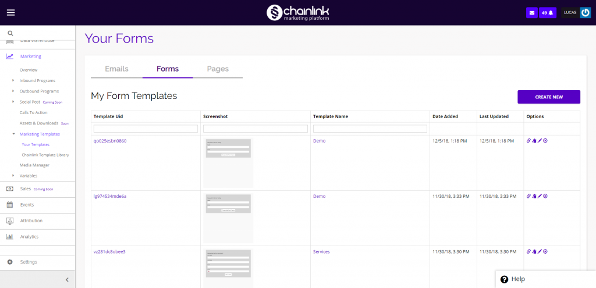Click the power icon next to LUCAS

pos(586,13)
